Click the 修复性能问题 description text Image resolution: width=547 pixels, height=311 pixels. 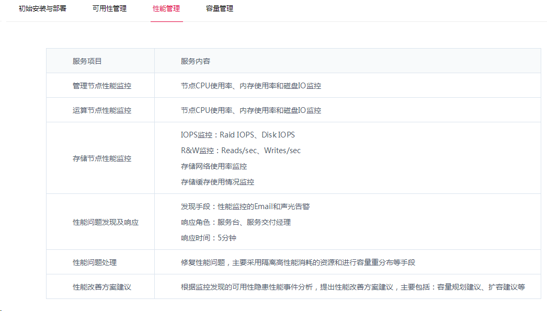coord(298,262)
